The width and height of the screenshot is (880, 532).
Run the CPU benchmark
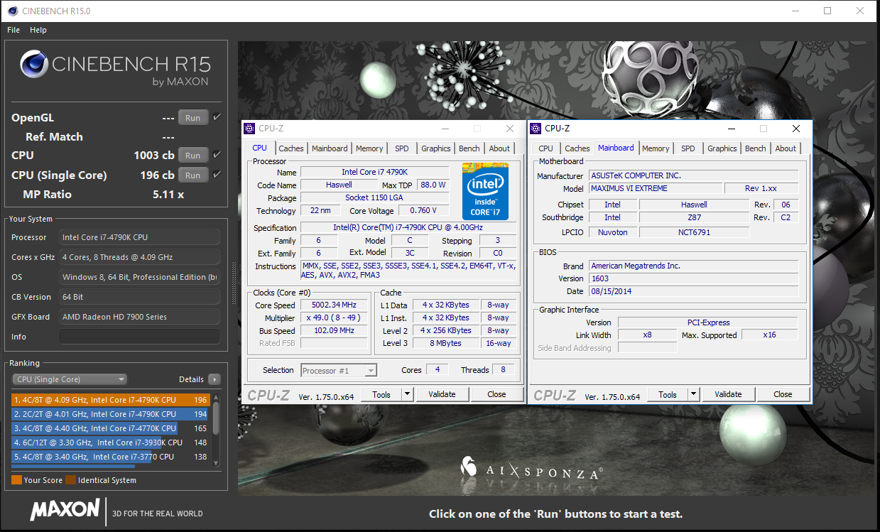(x=193, y=155)
